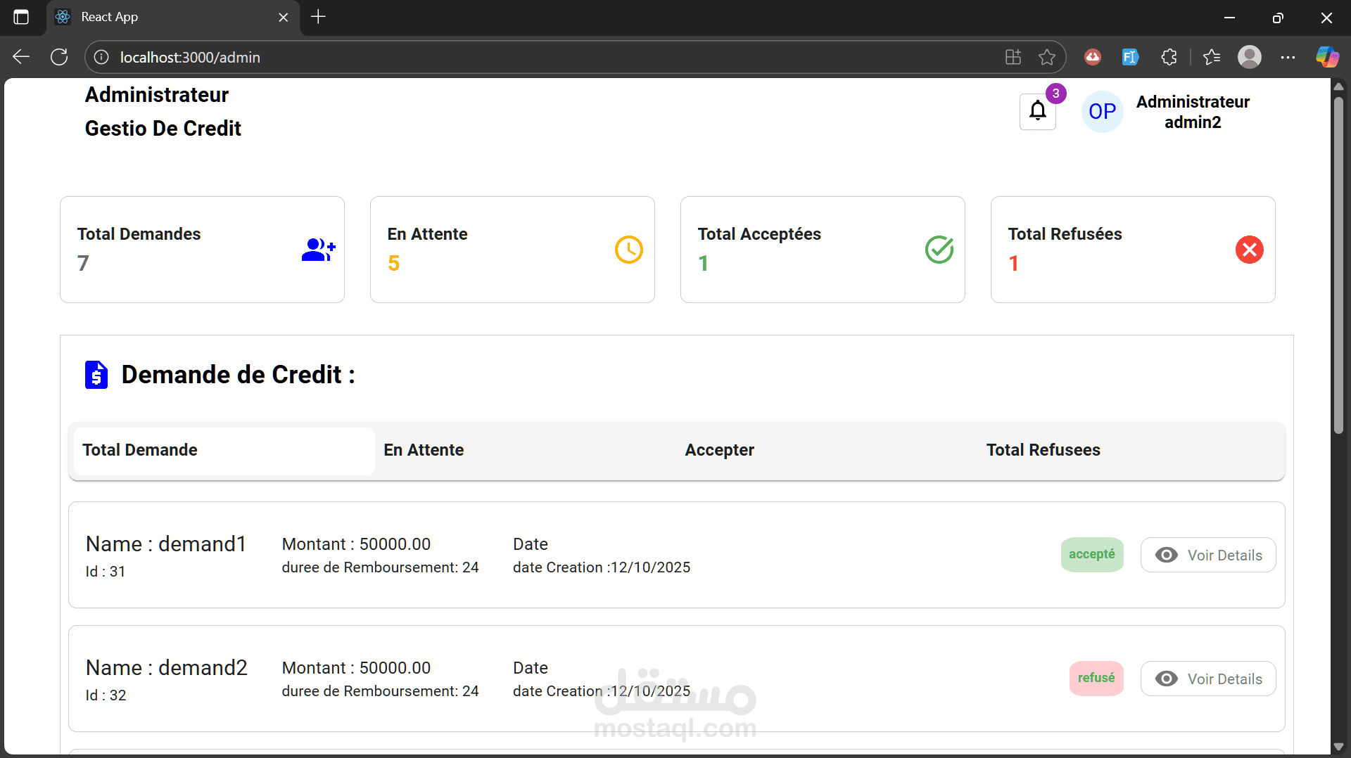Click the number 7 in Total Demandes card
Image resolution: width=1351 pixels, height=758 pixels.
click(x=83, y=263)
